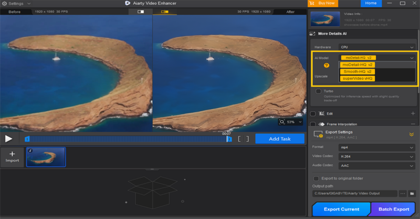Click the AI Model help question mark
The image size is (420, 219).
point(326,65)
